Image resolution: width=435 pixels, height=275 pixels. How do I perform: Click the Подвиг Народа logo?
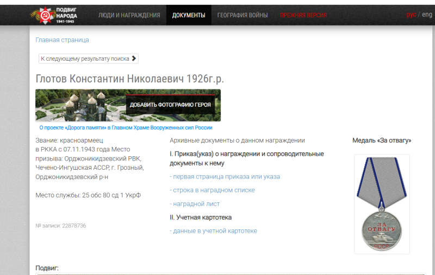click(x=53, y=16)
